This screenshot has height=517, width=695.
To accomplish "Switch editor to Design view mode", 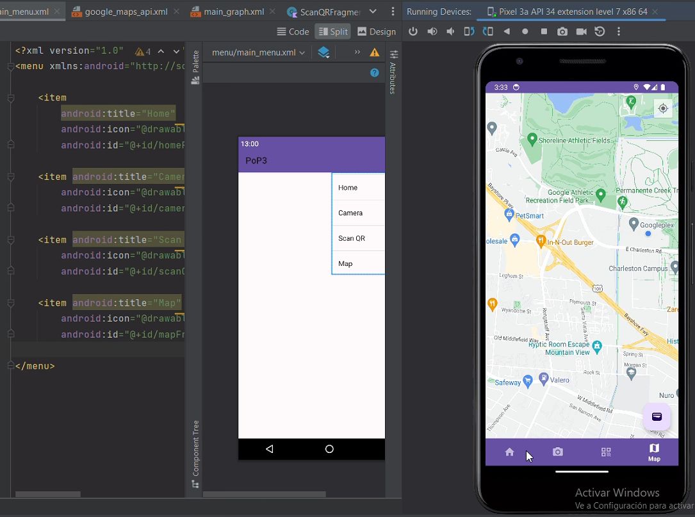I will click(377, 31).
